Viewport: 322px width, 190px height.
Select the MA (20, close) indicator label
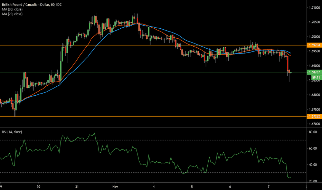(12, 13)
